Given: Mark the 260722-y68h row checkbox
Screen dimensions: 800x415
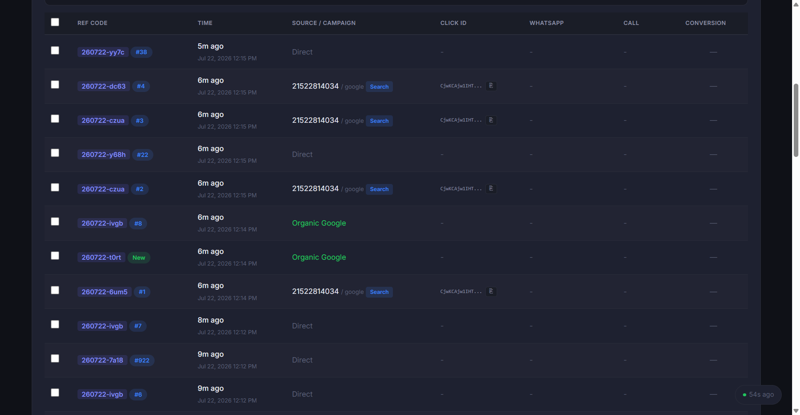Looking at the screenshot, I should 55,153.
